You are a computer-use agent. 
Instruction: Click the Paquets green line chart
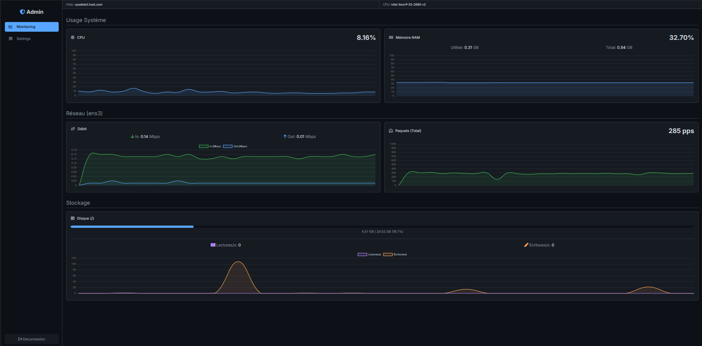(x=541, y=164)
